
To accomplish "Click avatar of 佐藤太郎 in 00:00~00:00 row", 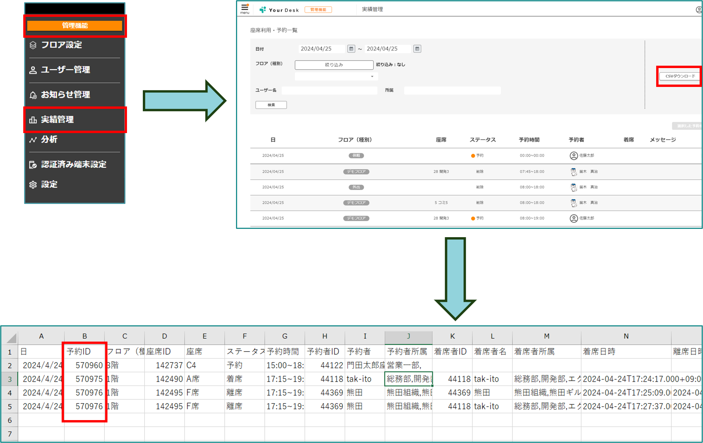I will click(574, 156).
